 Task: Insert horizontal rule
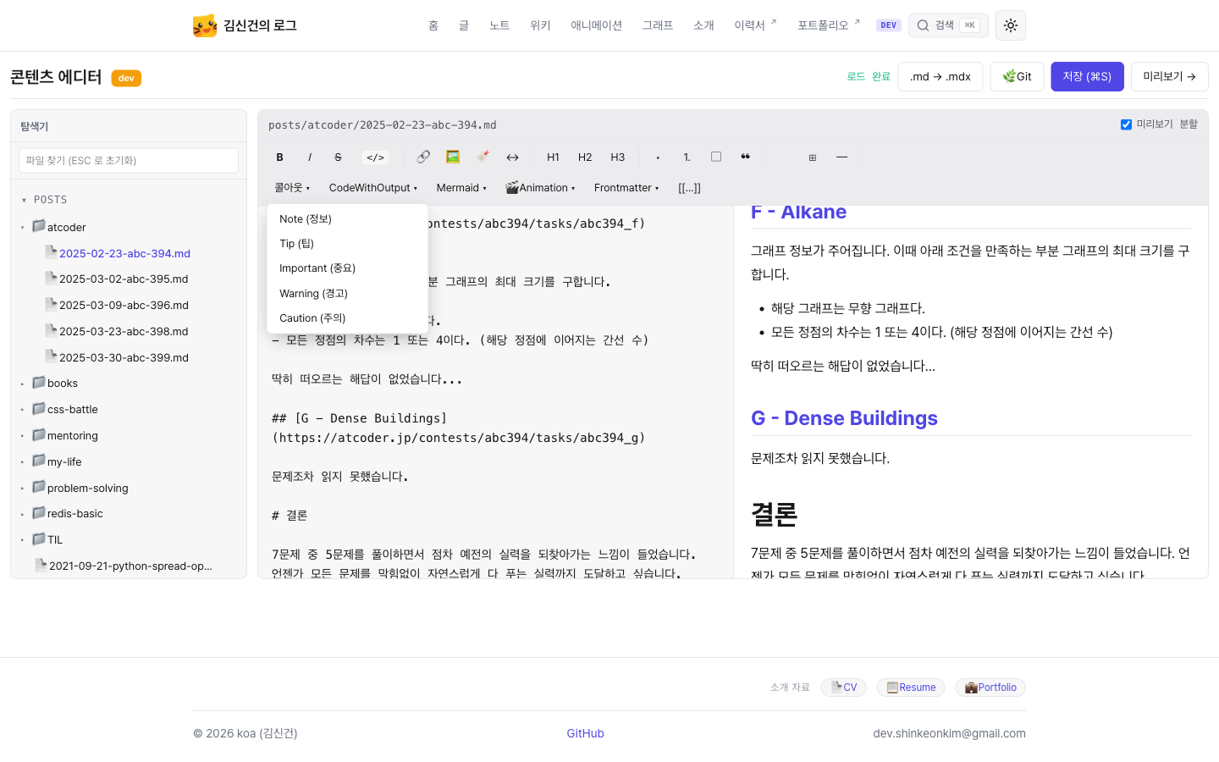841,157
